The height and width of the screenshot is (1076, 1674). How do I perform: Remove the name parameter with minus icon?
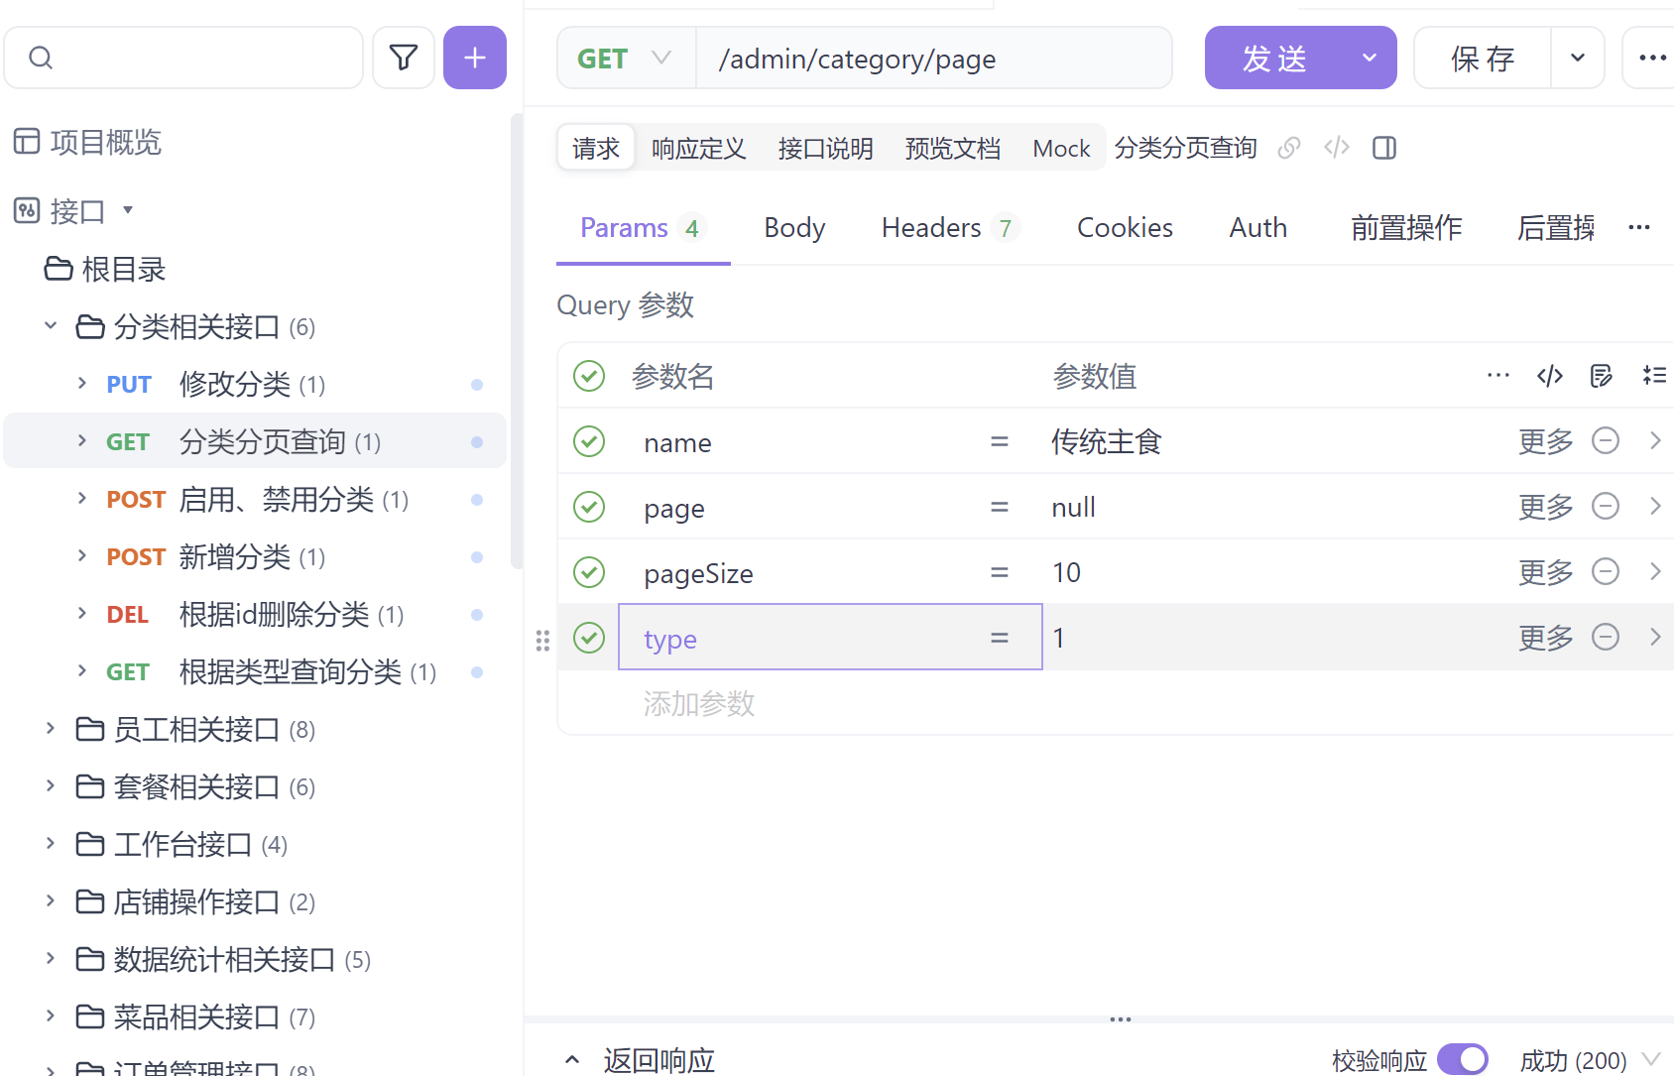click(x=1606, y=440)
